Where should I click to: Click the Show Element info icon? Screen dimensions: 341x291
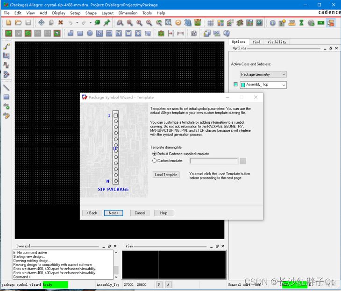[x=272, y=22]
